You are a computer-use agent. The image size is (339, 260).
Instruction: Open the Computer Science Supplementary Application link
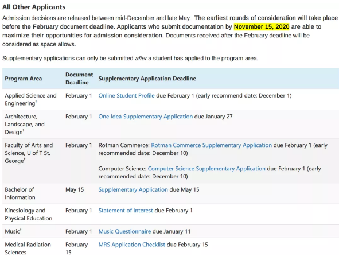[206, 169]
